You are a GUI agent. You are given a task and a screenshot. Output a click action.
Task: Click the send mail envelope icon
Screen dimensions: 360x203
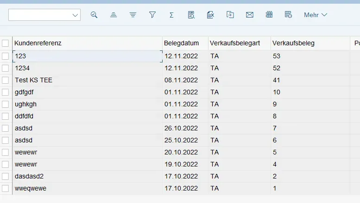250,15
